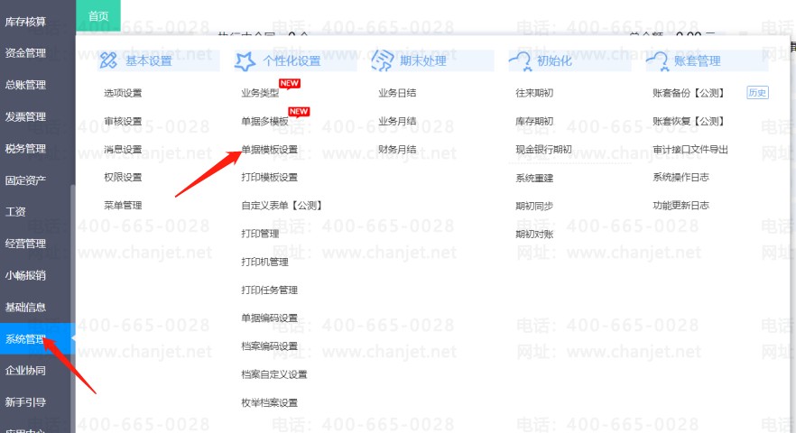Open 期初同步 link
Screen dimensions: 796x433
point(534,206)
